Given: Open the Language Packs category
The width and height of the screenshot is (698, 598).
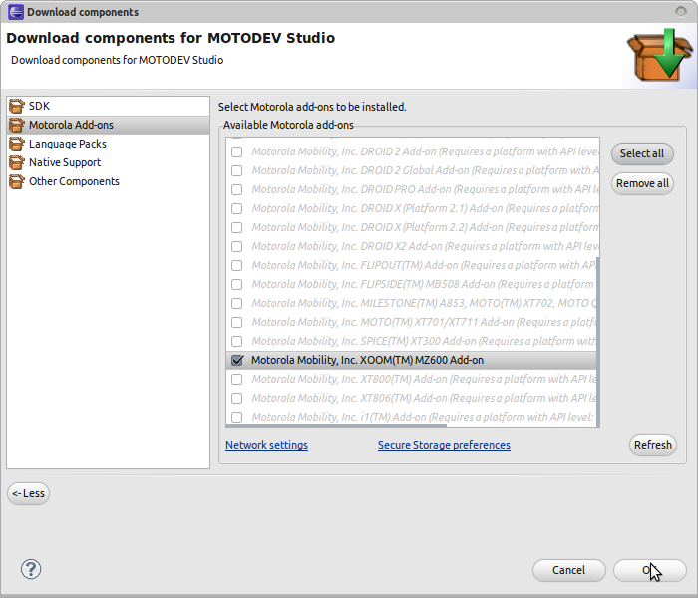Looking at the screenshot, I should [108, 144].
